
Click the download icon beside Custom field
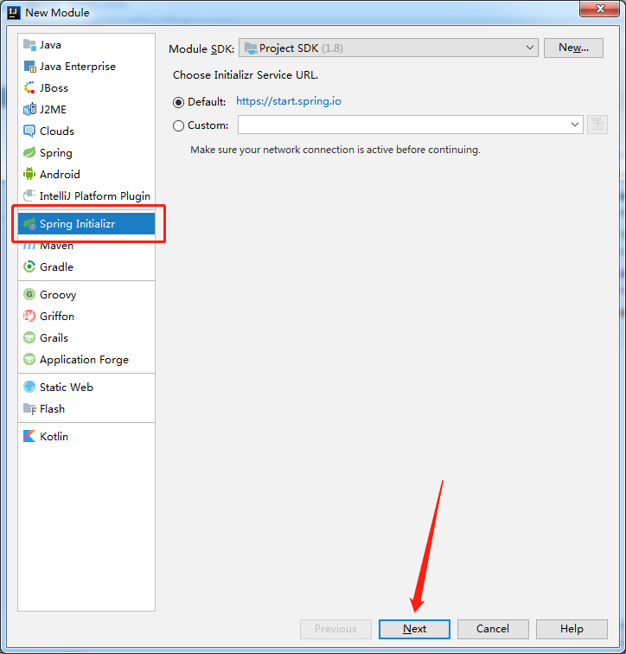point(597,125)
